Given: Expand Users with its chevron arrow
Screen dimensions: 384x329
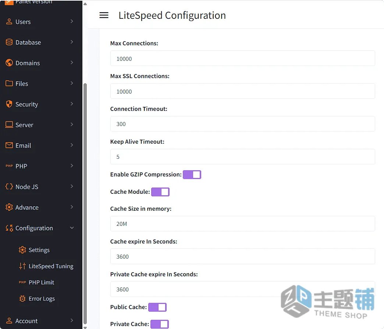Looking at the screenshot, I should tap(72, 21).
